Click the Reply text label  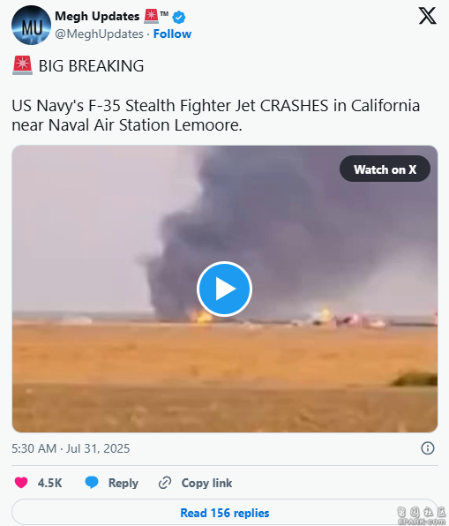point(123,483)
